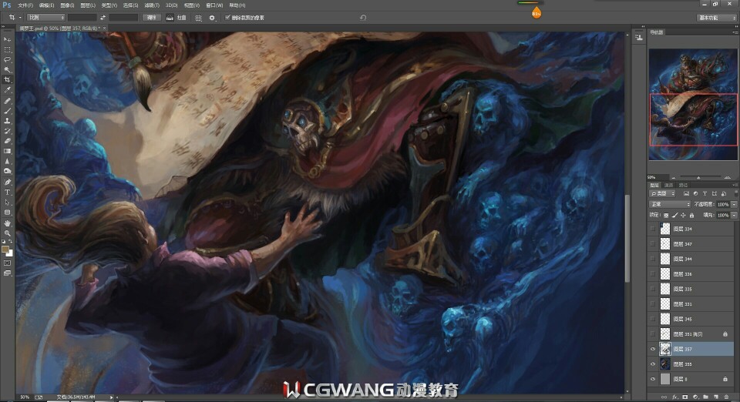Hide layer 357 with eye icon
This screenshot has width=740, height=402.
point(653,349)
